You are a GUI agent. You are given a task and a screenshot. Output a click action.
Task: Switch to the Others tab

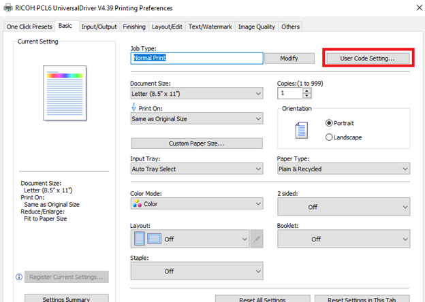point(290,27)
